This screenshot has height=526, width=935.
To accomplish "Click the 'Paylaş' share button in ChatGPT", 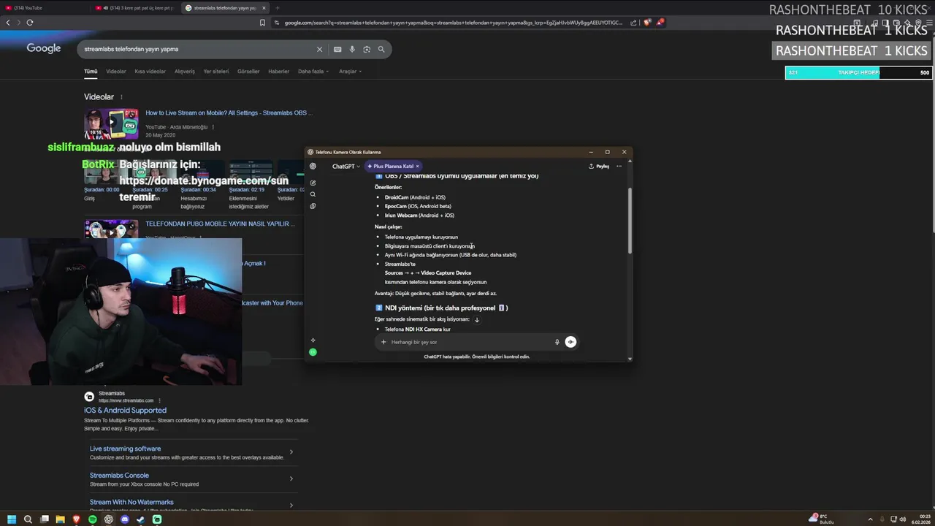I will pyautogui.click(x=599, y=167).
